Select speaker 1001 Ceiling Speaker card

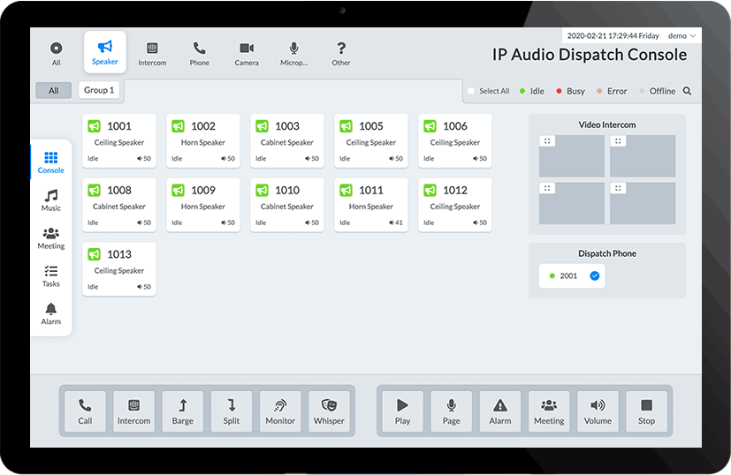[119, 140]
